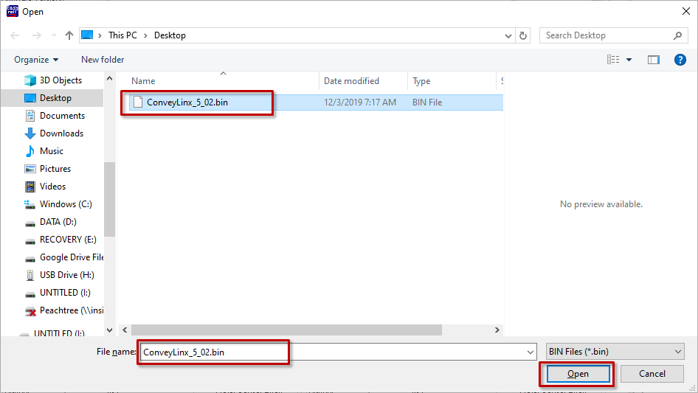Screen dimensions: 698x393
Task: Click the 3D Objects cube icon
Action: (30, 80)
